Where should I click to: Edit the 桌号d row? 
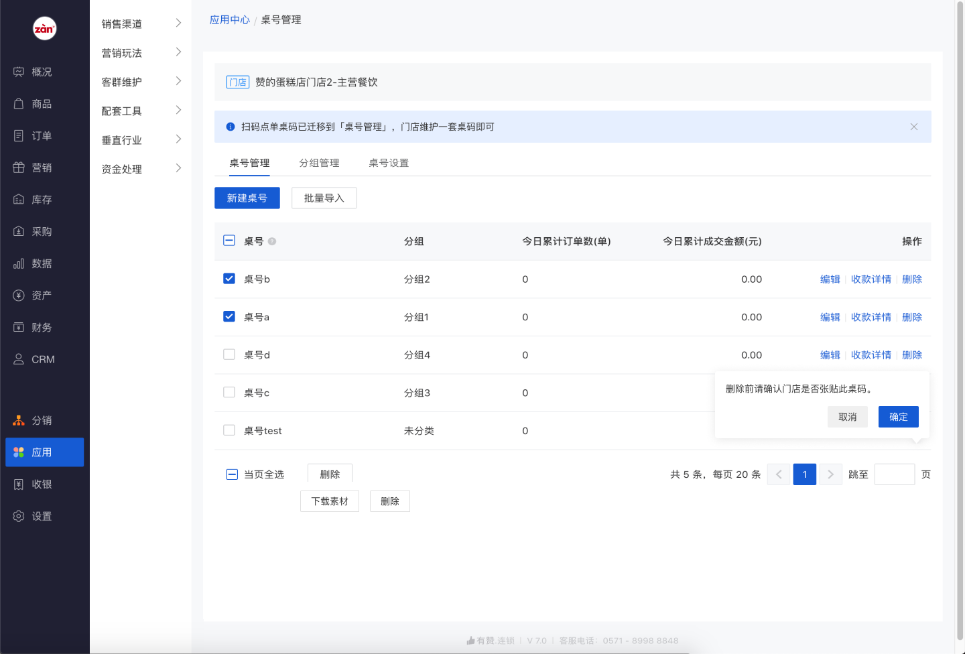pos(830,355)
